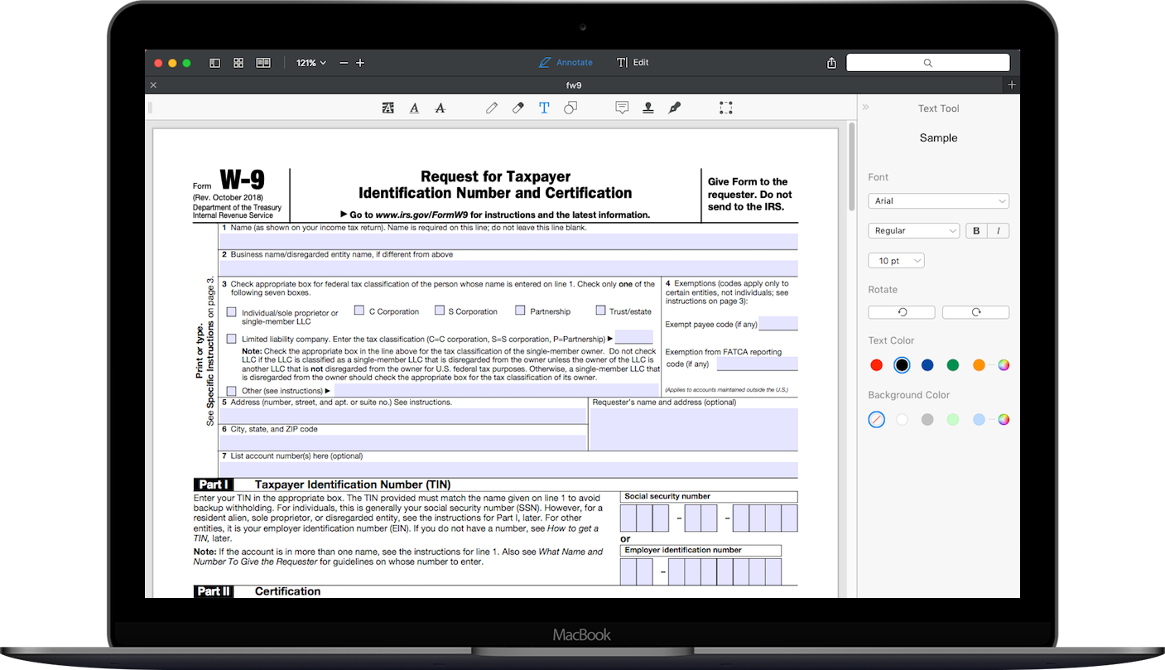The width and height of the screenshot is (1165, 670).
Task: Select the text Highlight tool
Action: point(388,108)
